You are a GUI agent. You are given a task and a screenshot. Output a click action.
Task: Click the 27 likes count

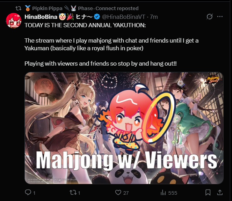(126, 193)
